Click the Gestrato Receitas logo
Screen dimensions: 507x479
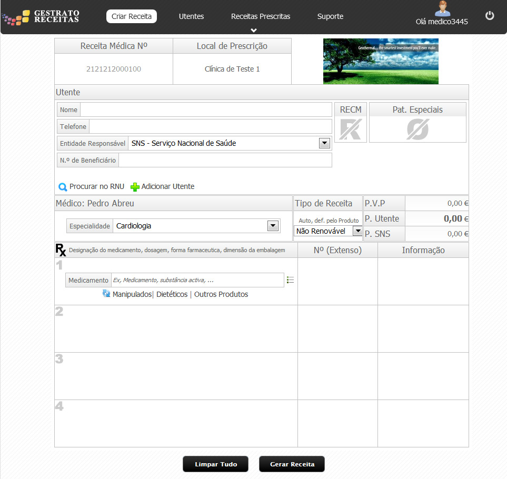pos(41,17)
